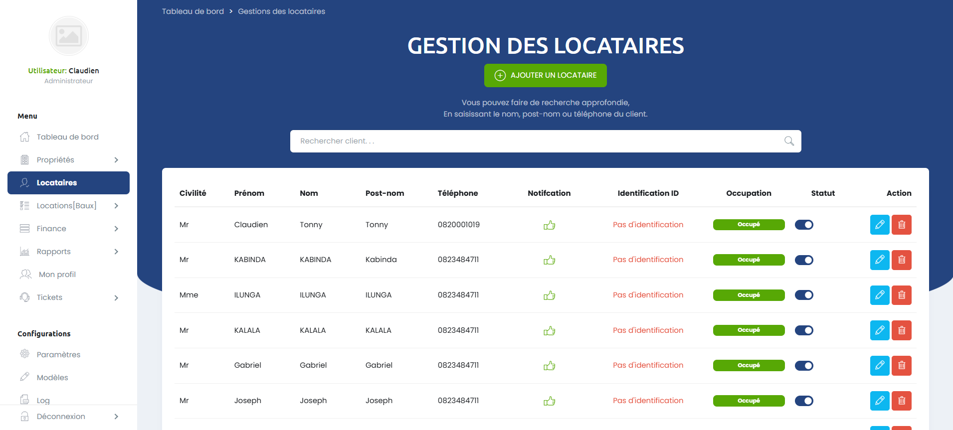The width and height of the screenshot is (953, 430).
Task: Edit the Mme ILUNGA tenant
Action: point(880,295)
